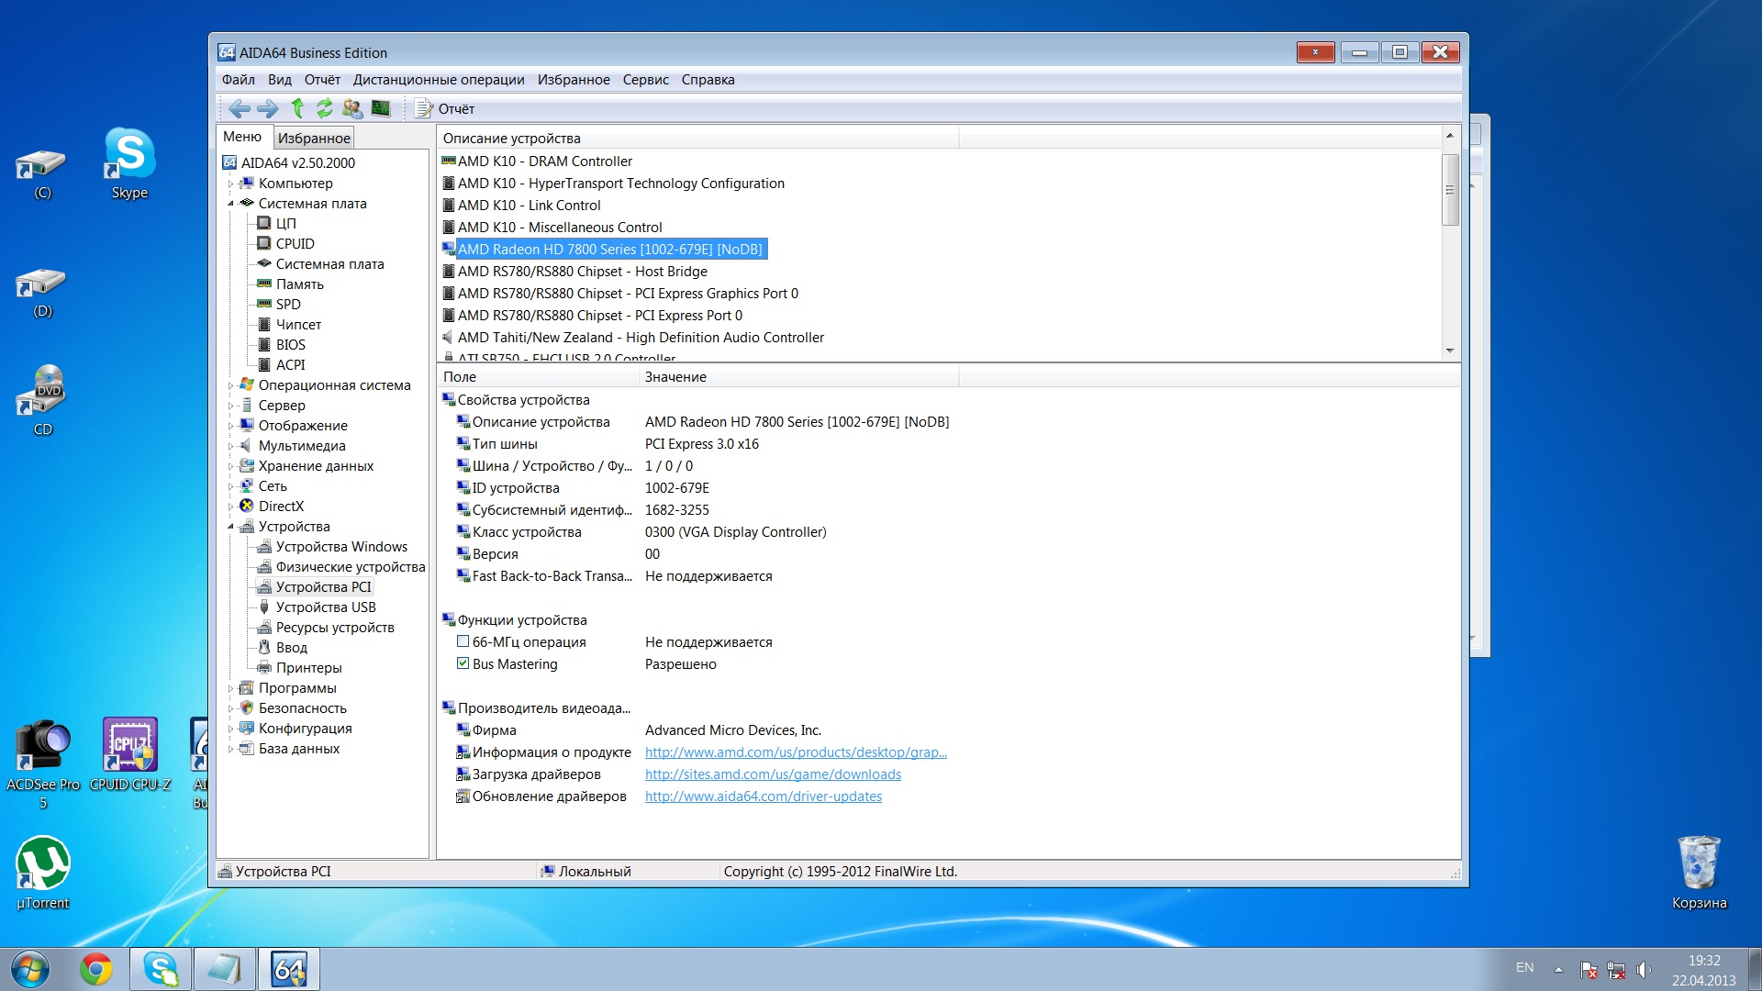The image size is (1762, 991).
Task: Click the green Up level arrow
Action: [x=297, y=108]
